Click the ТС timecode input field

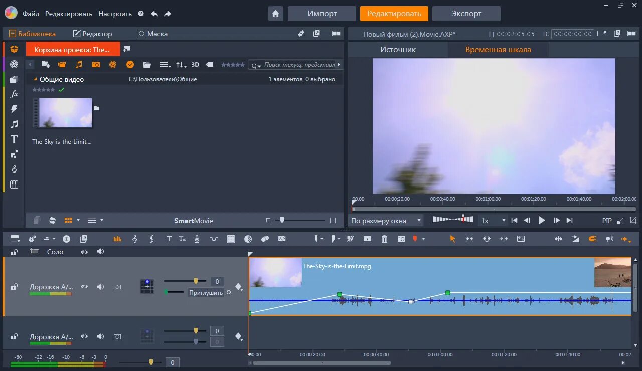pyautogui.click(x=573, y=34)
